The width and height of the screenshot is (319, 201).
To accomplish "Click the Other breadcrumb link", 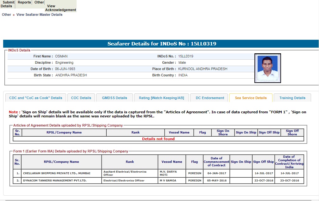I will [x=6, y=15].
